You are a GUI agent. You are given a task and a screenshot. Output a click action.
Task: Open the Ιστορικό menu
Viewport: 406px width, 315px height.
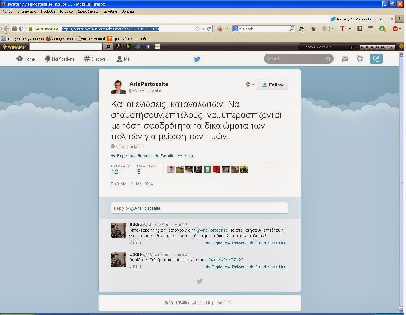pos(66,11)
